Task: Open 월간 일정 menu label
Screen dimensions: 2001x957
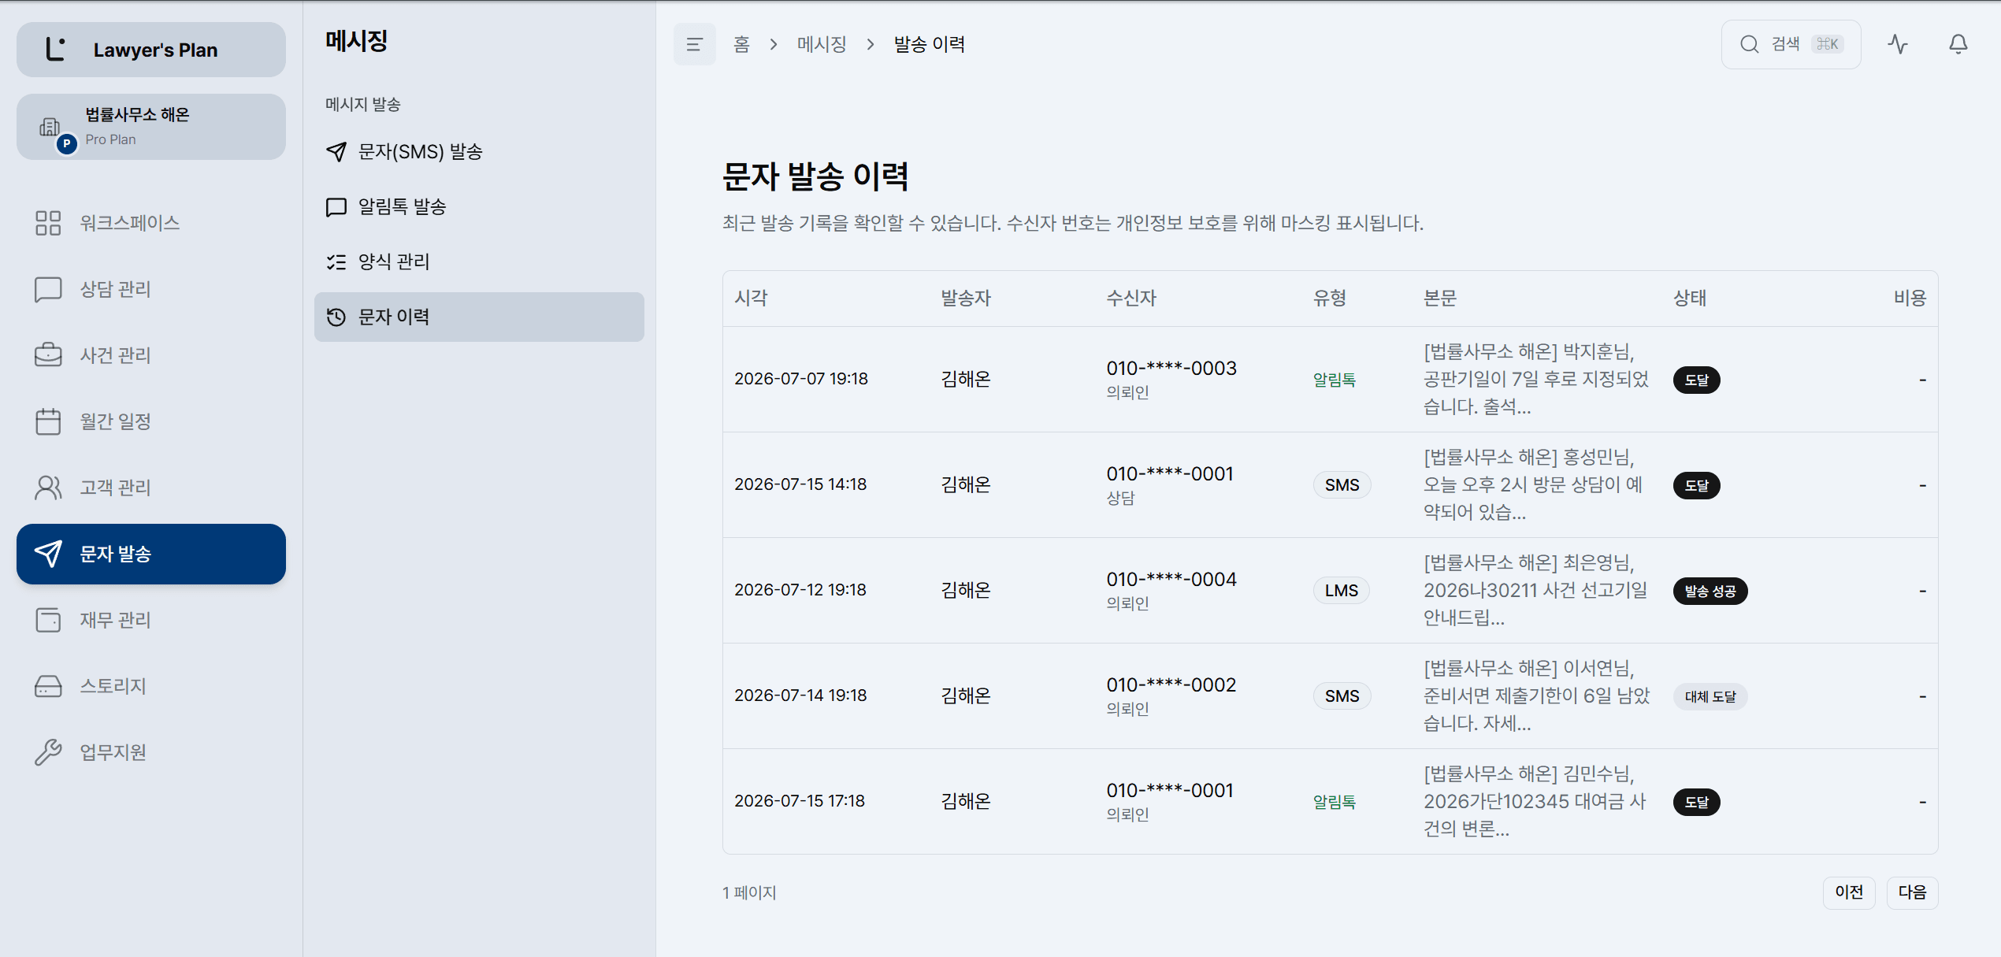Action: (115, 421)
